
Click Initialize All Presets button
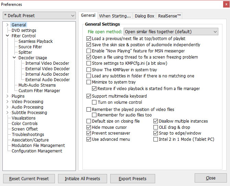[x=82, y=178]
